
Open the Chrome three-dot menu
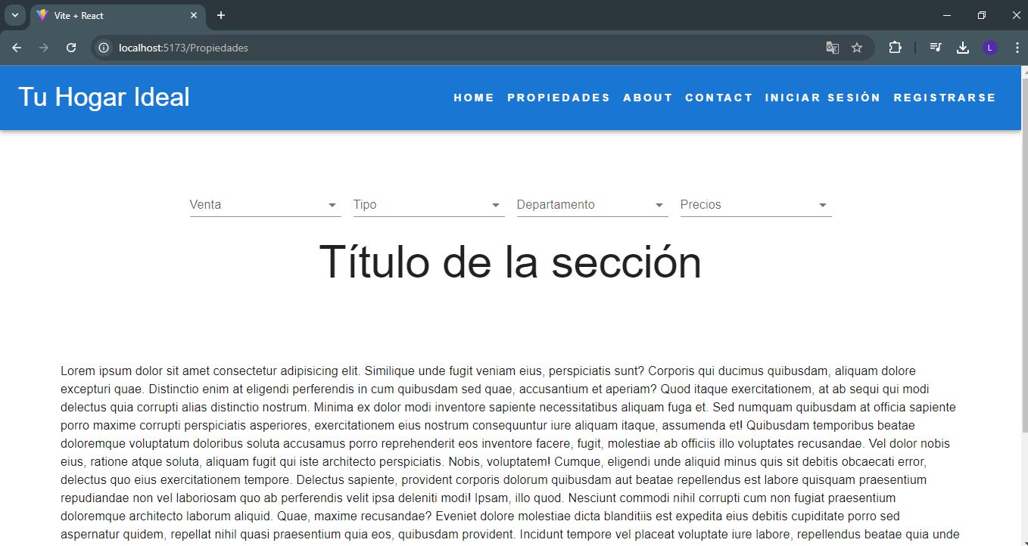1017,48
